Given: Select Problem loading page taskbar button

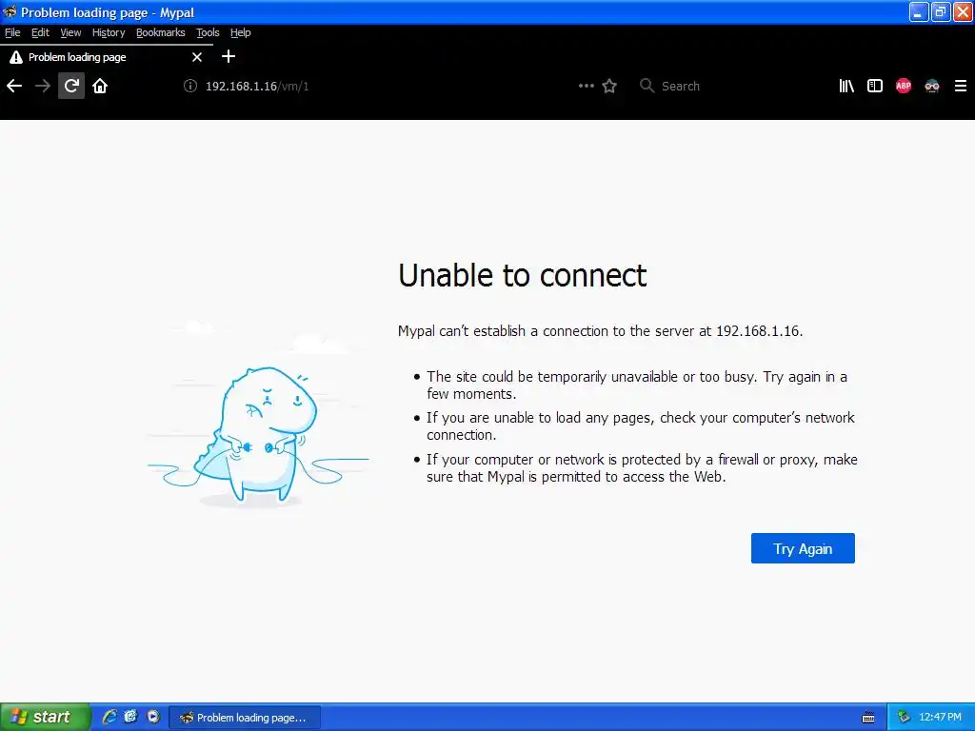Looking at the screenshot, I should (x=245, y=718).
